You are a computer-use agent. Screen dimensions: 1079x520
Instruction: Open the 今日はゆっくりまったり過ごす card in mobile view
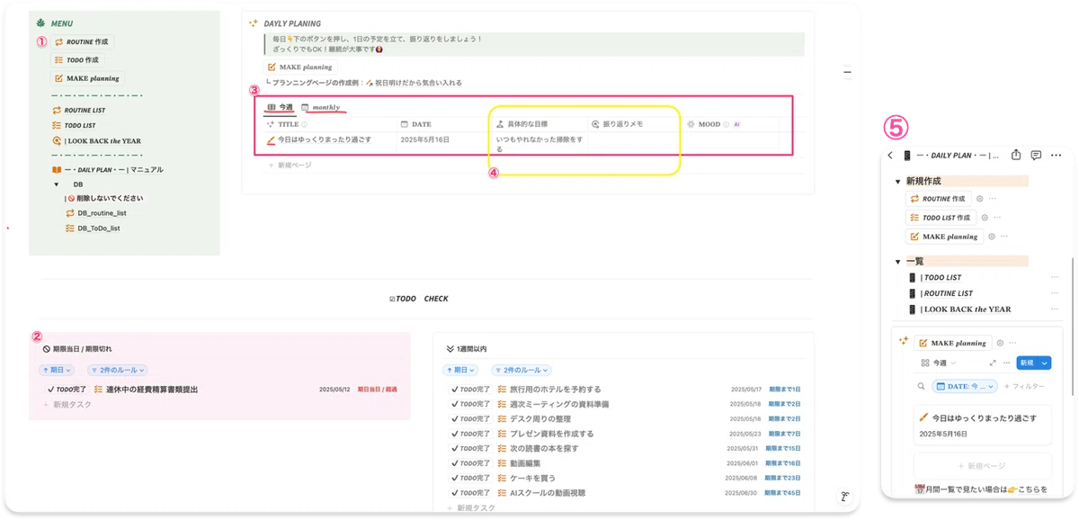(982, 425)
